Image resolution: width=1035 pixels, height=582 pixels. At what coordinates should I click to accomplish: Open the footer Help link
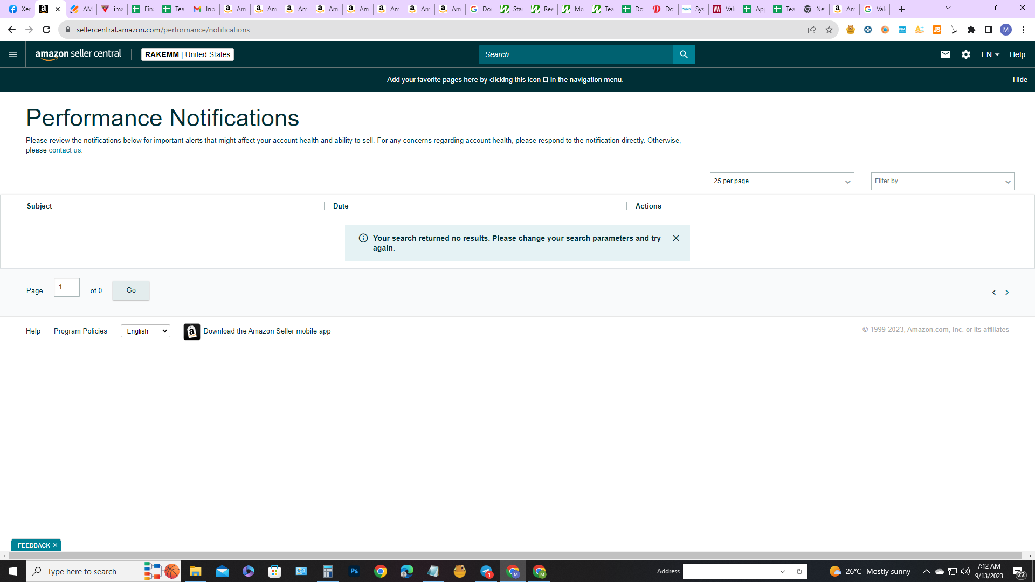tap(33, 331)
